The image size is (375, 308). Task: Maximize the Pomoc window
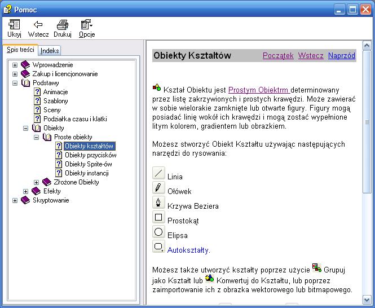coord(352,10)
